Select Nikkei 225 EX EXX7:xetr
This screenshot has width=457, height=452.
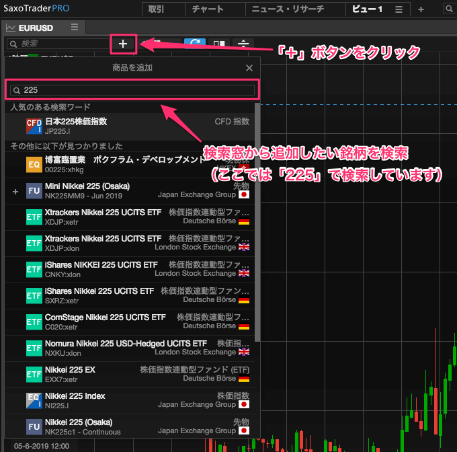(x=130, y=375)
